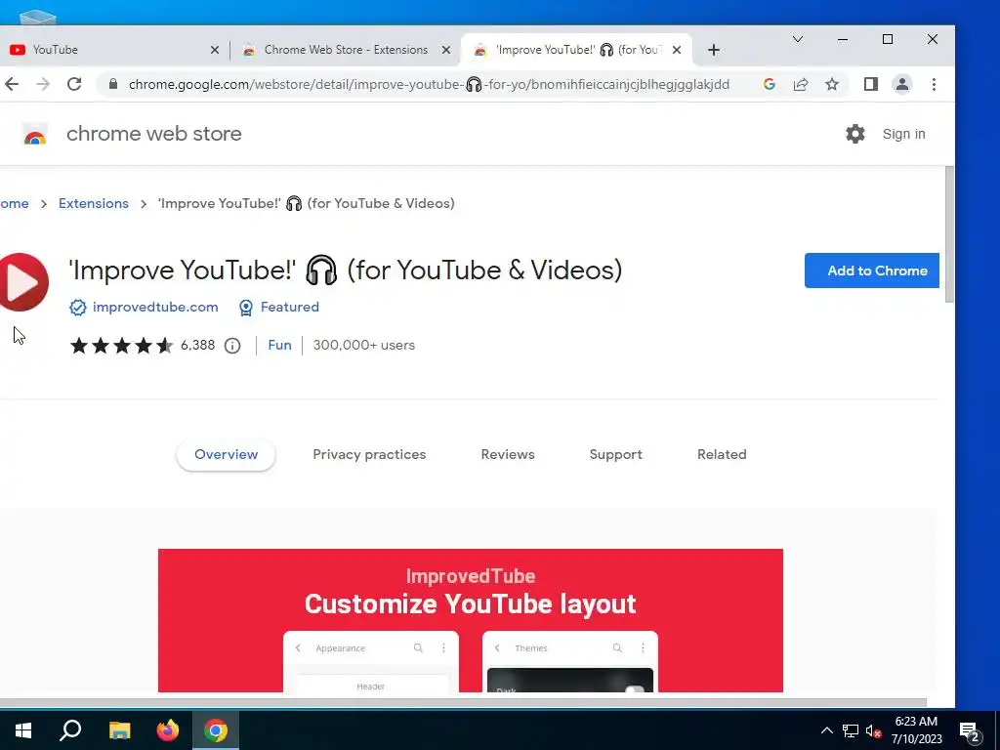This screenshot has height=750, width=1000.
Task: Open the Chrome side panel
Action: coord(870,84)
